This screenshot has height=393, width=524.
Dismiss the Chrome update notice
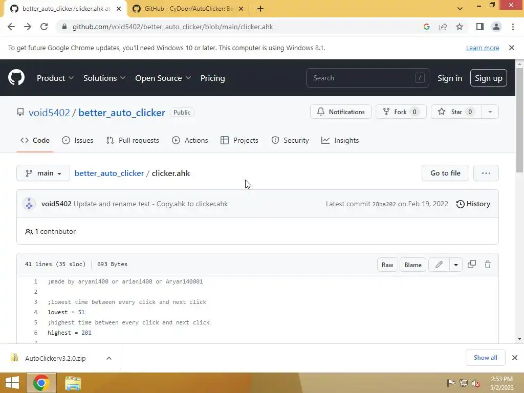point(512,48)
